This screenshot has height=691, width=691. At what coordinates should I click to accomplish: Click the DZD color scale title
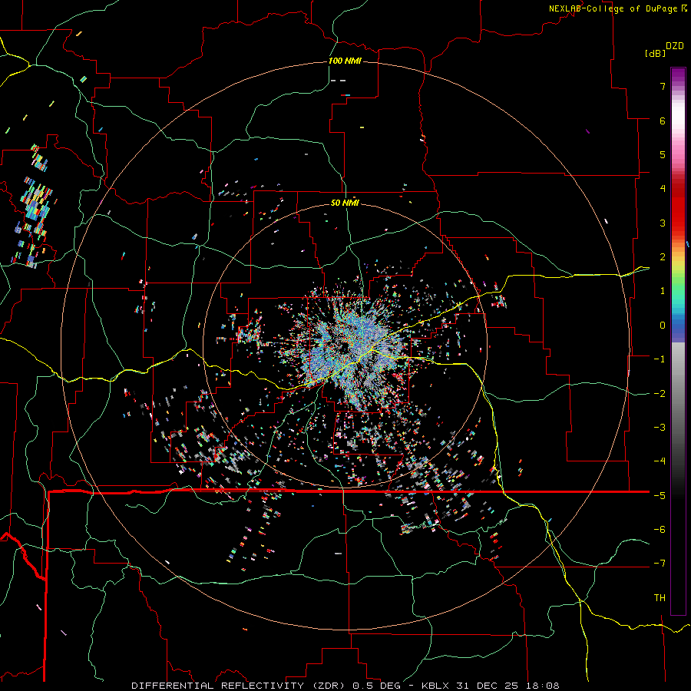675,46
